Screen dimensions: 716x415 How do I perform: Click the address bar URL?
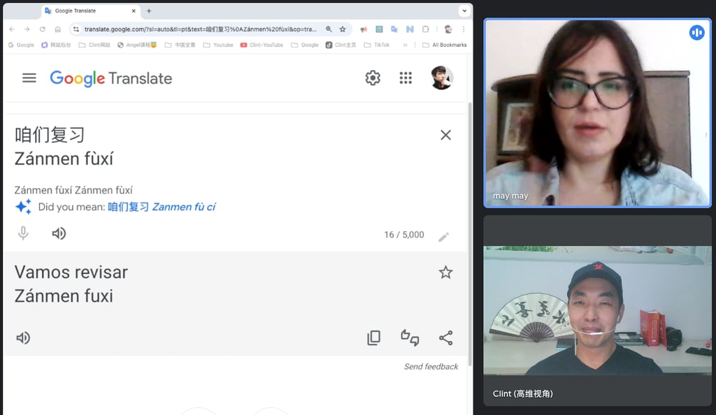tap(200, 29)
